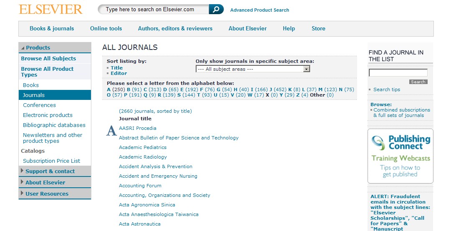Filter journals by letter P

point(126,95)
